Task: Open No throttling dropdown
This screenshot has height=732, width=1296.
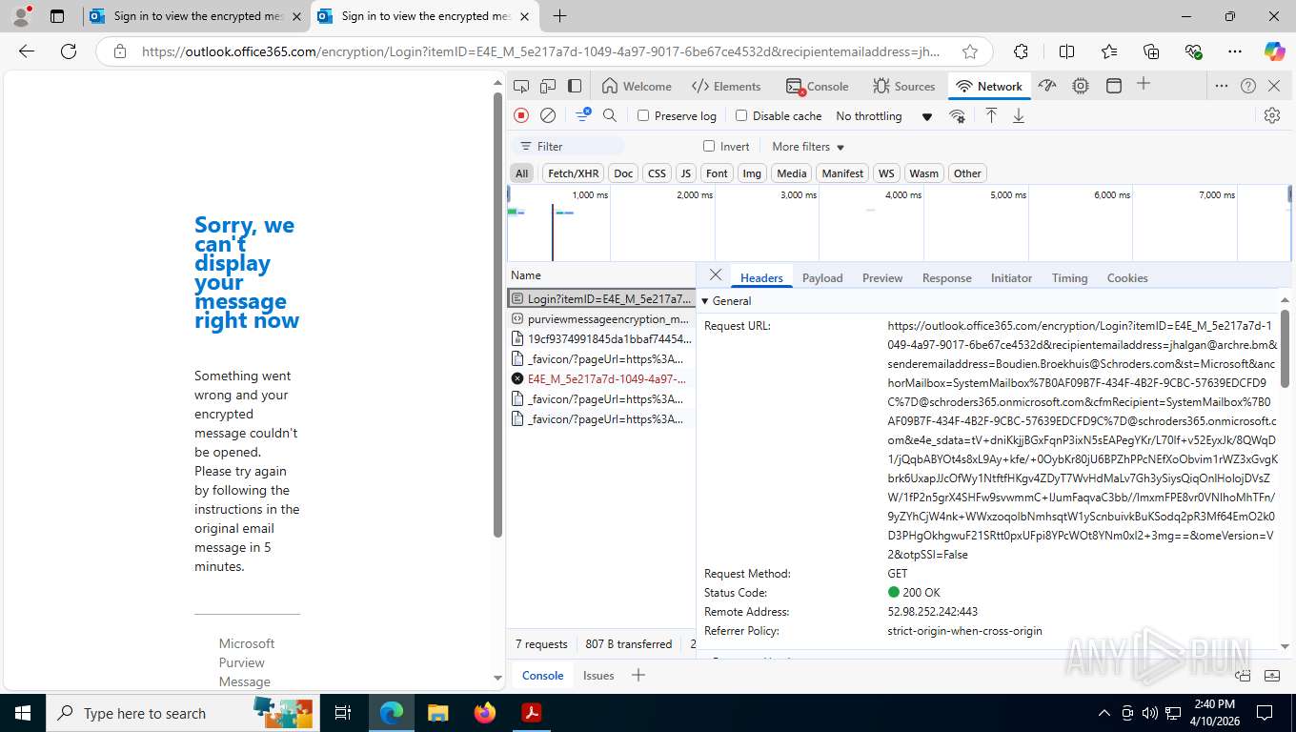Action: (x=883, y=116)
